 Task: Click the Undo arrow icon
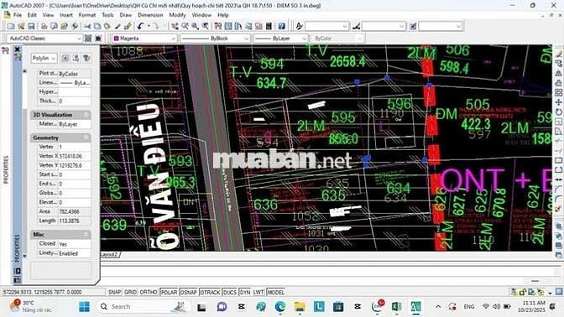point(140,26)
